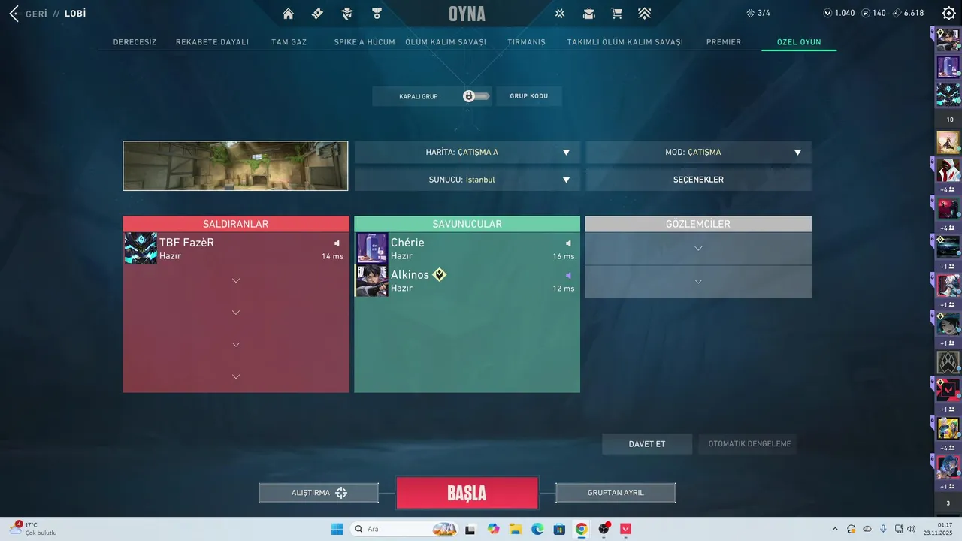Open the backpack Collection icon
Screen dimensions: 962x541
click(x=589, y=13)
